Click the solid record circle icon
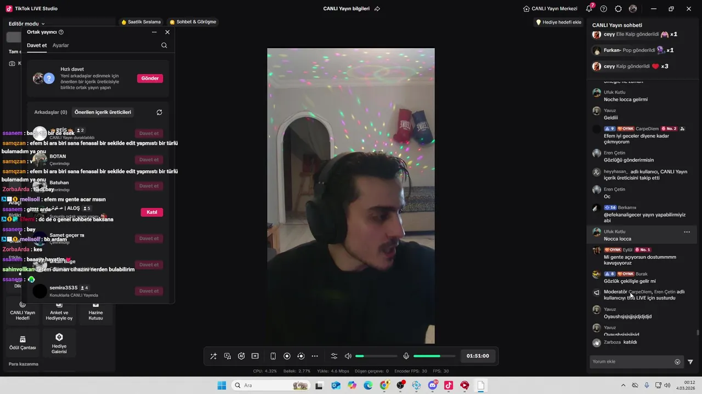 pyautogui.click(x=287, y=356)
